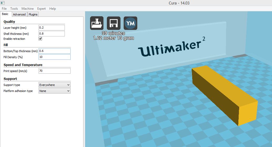Image resolution: width=272 pixels, height=147 pixels.
Task: Click the Load model icon
Action: (x=97, y=23)
